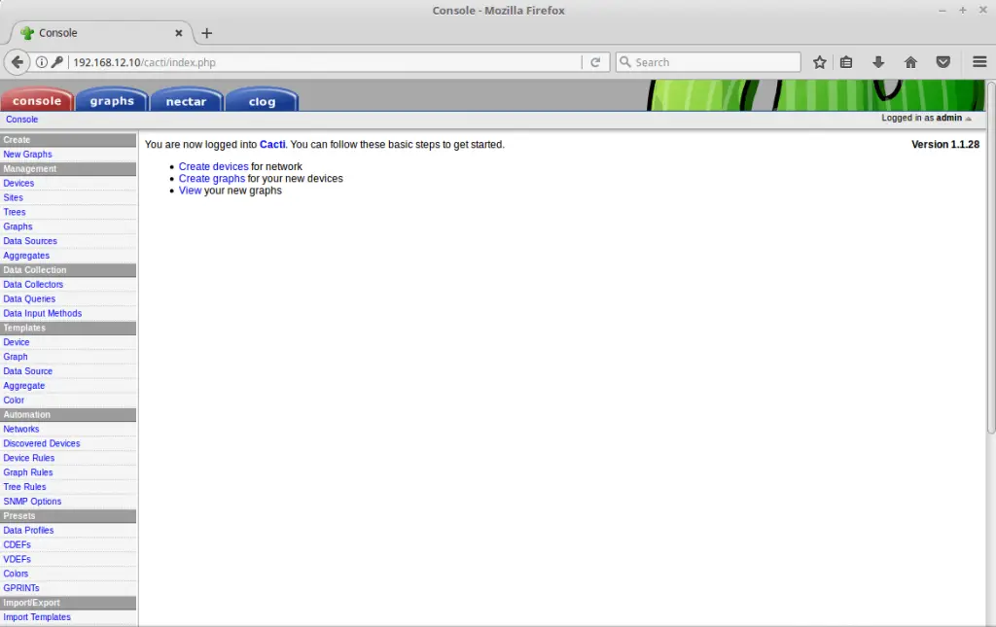Open the Pocket icon

pos(943,62)
